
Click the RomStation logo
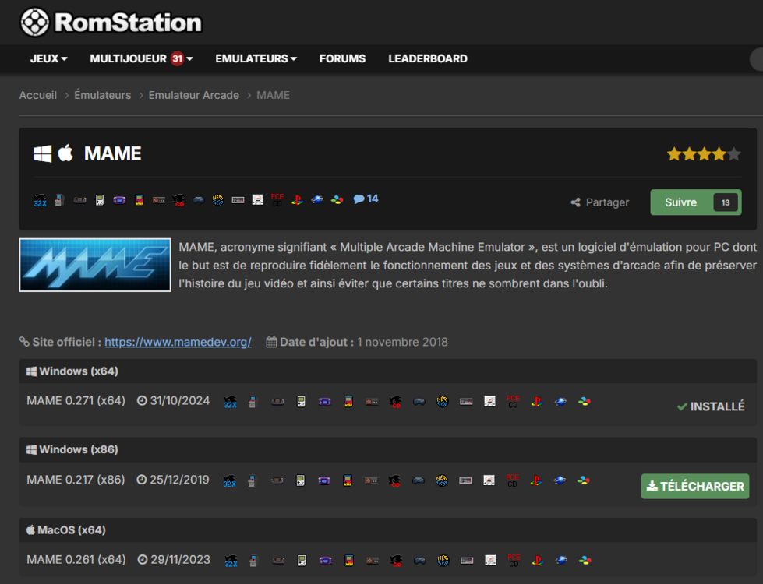pos(111,23)
